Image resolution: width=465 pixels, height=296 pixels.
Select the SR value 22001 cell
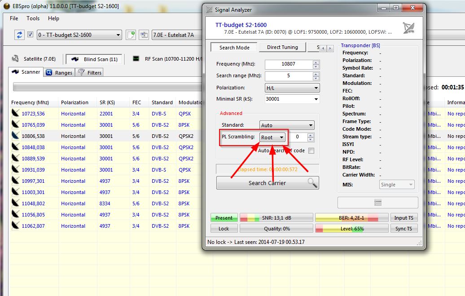point(106,114)
